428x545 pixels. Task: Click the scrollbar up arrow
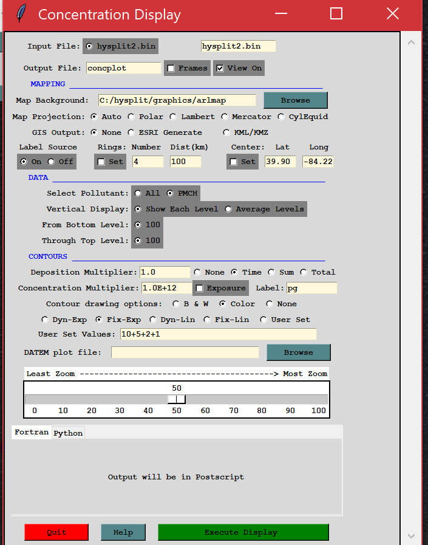coord(412,43)
